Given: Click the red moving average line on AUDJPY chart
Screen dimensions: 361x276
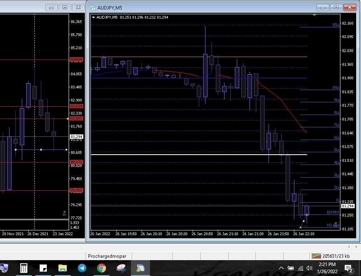Looking at the screenshot, I should (x=282, y=101).
